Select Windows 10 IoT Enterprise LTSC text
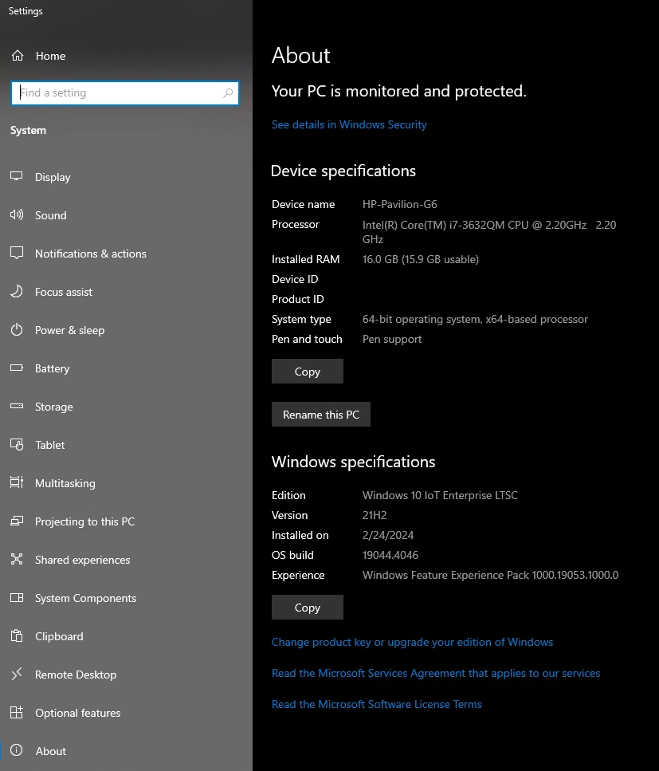The height and width of the screenshot is (771, 659). (x=440, y=495)
